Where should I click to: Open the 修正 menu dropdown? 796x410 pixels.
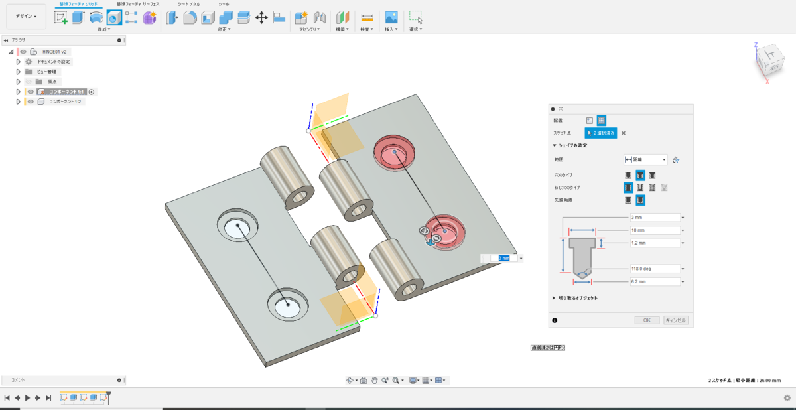tap(224, 29)
